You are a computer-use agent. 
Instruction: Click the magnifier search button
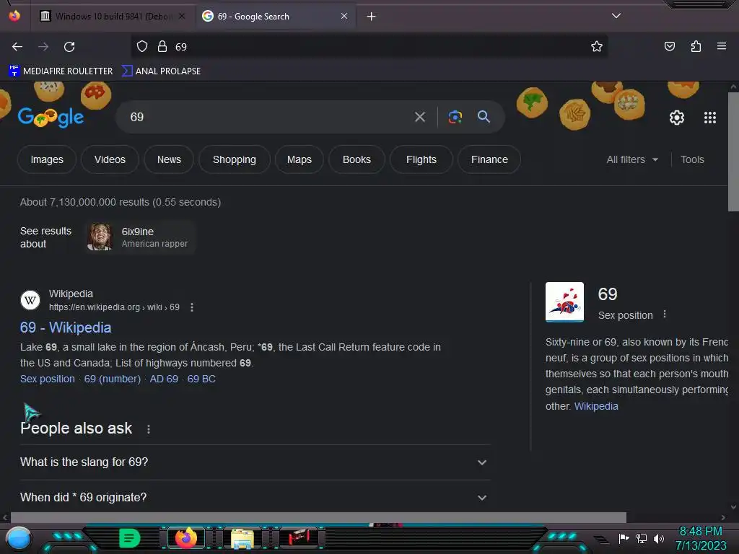click(484, 117)
